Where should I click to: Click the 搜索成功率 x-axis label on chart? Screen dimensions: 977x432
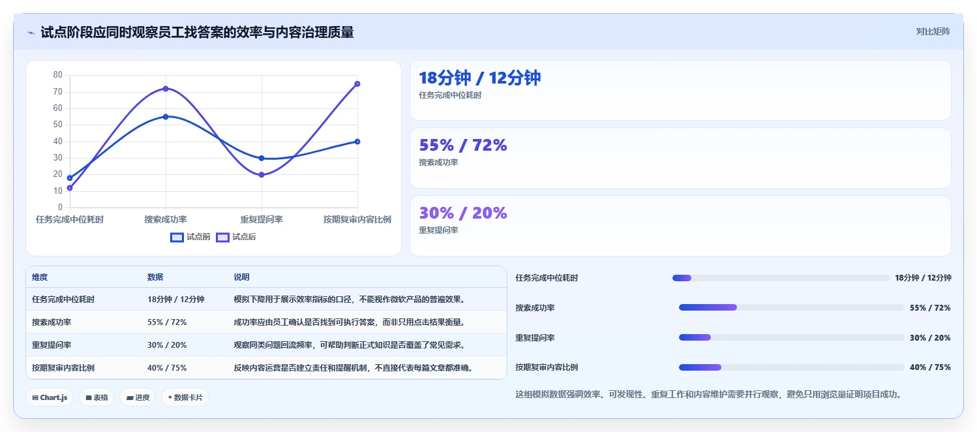tap(166, 220)
